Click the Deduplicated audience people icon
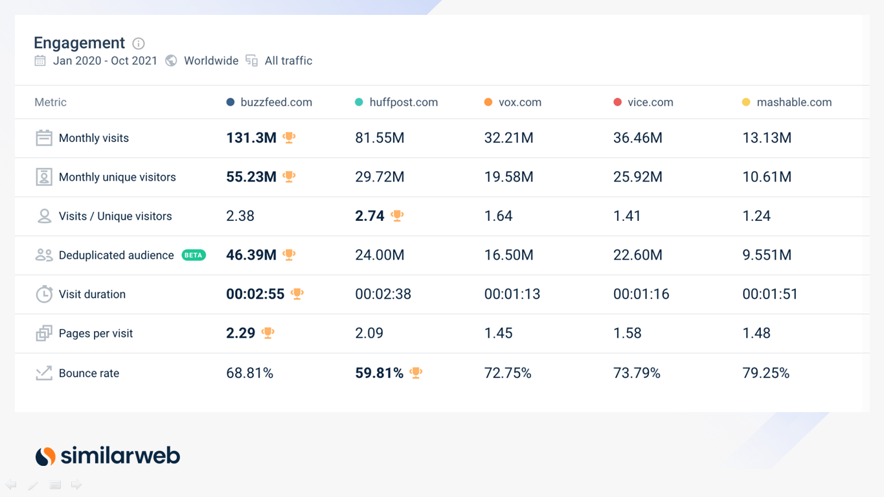 click(x=44, y=255)
